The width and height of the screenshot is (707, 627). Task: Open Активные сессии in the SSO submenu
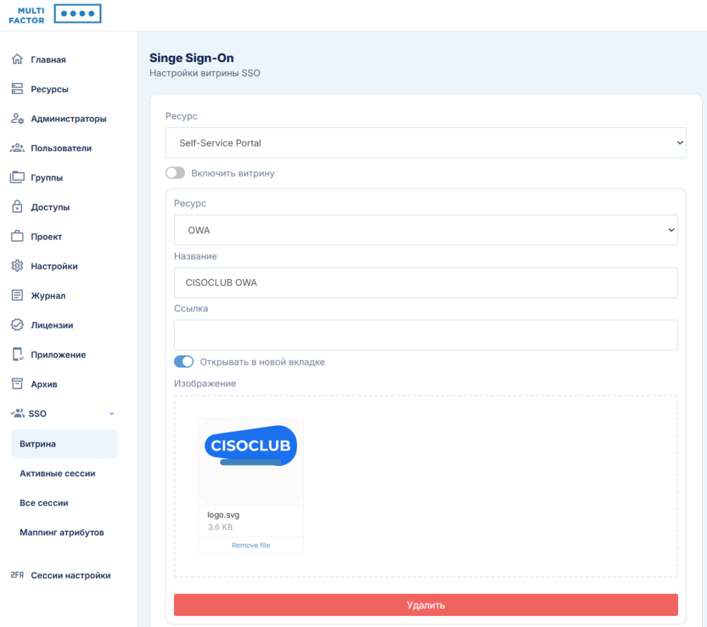[57, 474]
